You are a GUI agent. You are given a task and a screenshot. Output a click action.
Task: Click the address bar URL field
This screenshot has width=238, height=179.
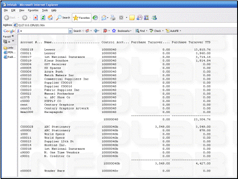pos(126,25)
